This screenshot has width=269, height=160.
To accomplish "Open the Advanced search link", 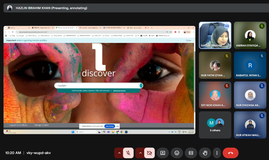I will point(120,91).
